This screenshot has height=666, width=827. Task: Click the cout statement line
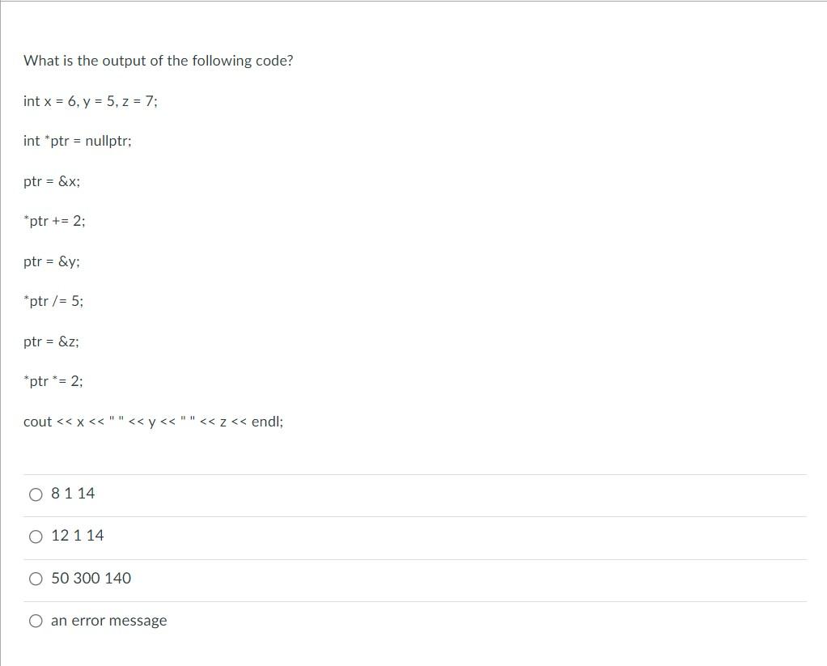click(x=153, y=421)
